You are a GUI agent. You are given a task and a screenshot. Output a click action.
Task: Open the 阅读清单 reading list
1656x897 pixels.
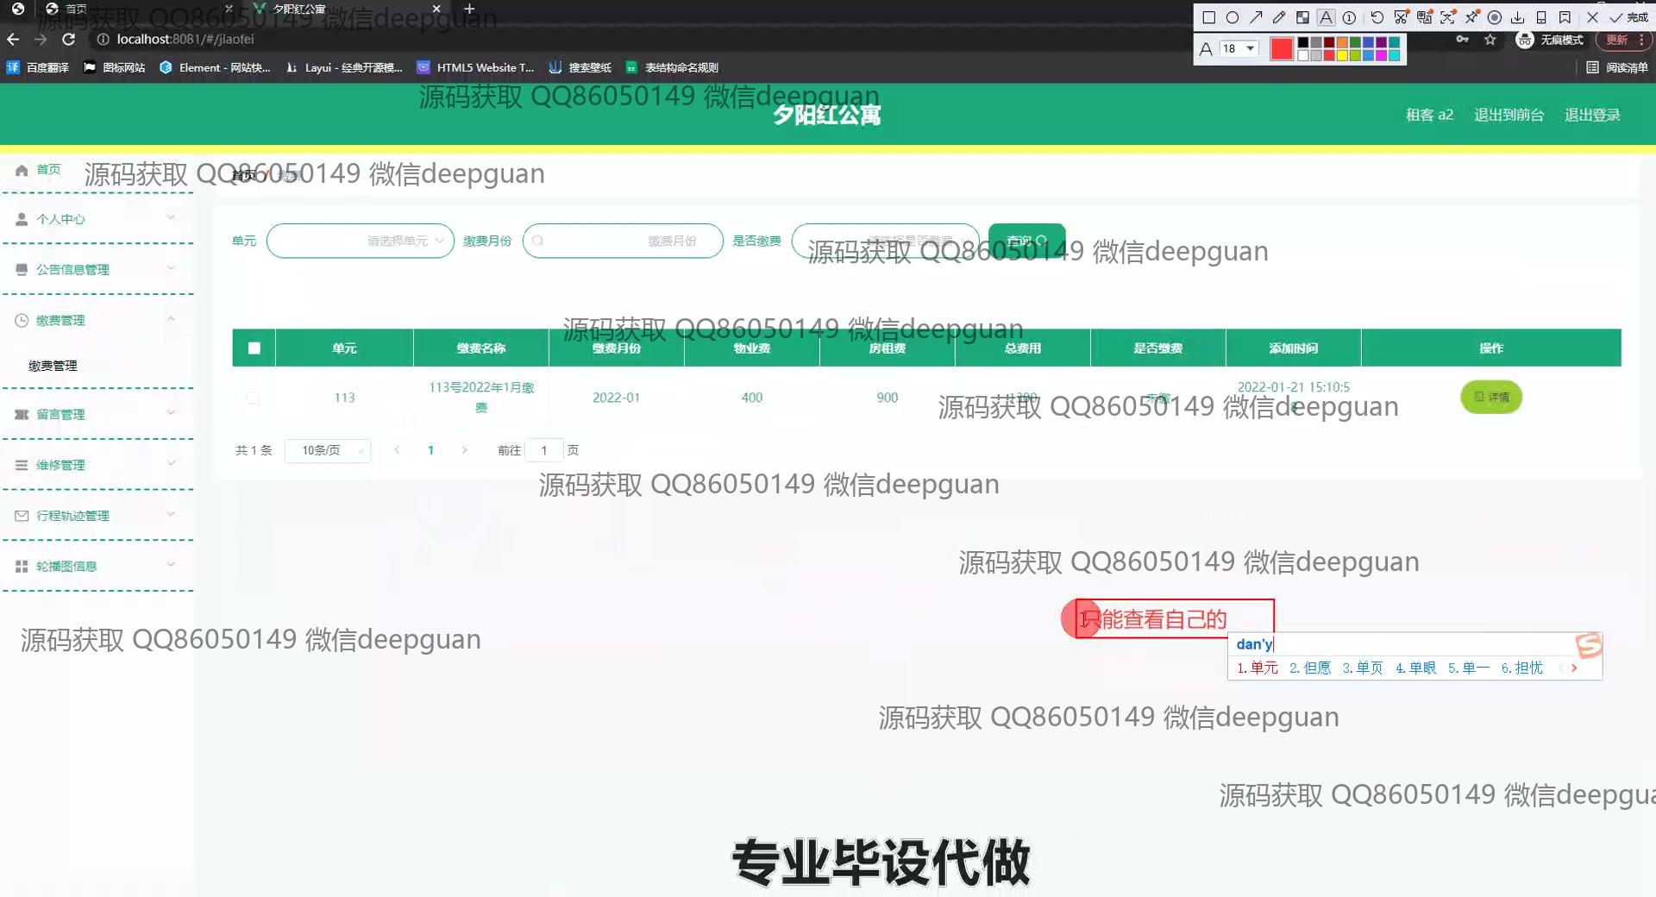coord(1617,67)
